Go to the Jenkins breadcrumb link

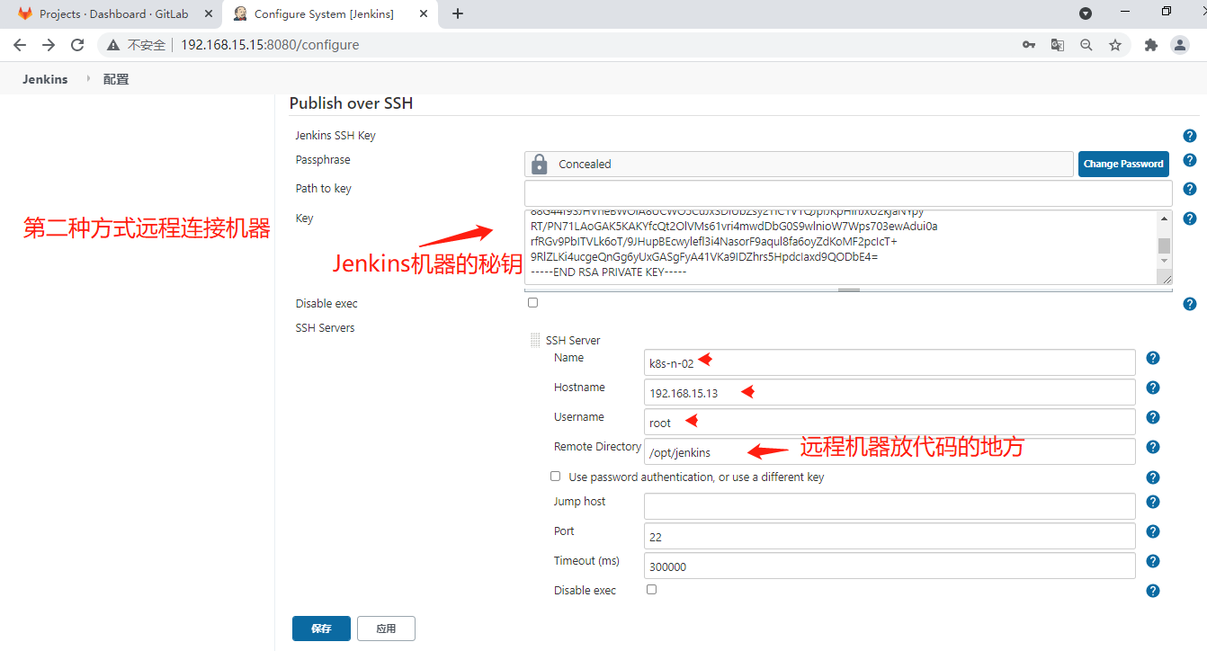pos(45,79)
